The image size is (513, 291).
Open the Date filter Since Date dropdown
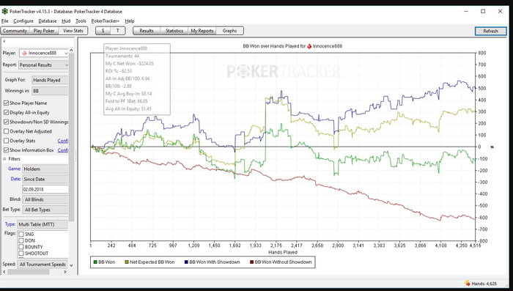pos(45,179)
